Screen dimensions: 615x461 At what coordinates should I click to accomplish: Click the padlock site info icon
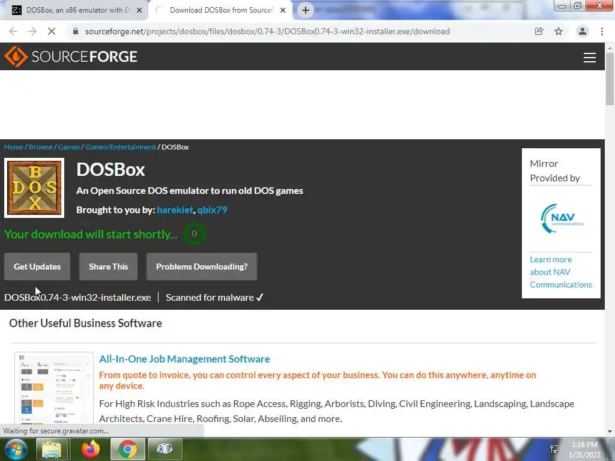(x=76, y=31)
